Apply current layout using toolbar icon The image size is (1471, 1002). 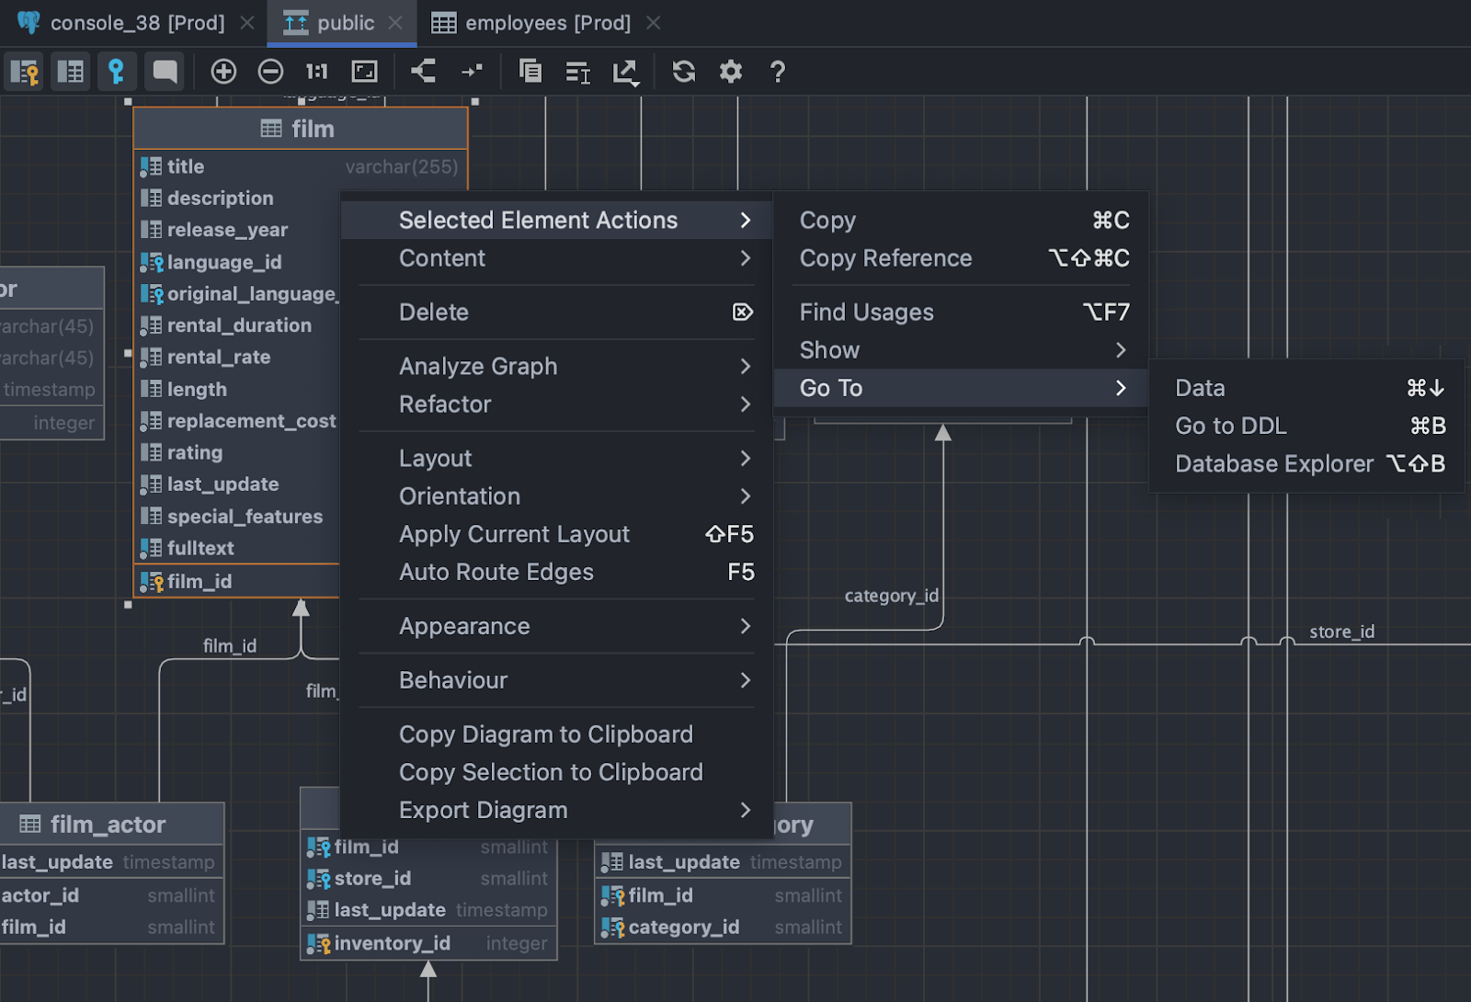tap(423, 72)
